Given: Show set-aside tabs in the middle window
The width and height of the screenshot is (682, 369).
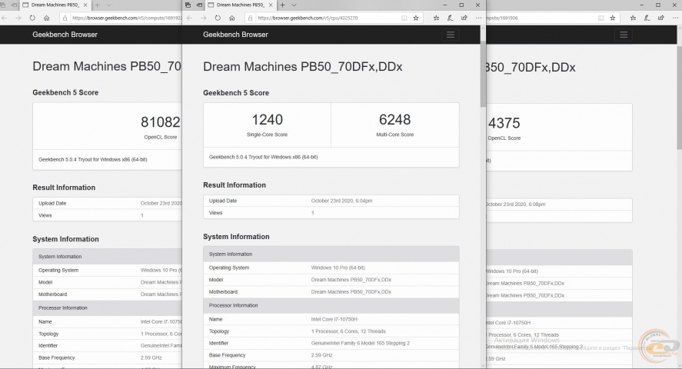Looking at the screenshot, I should (x=188, y=5).
